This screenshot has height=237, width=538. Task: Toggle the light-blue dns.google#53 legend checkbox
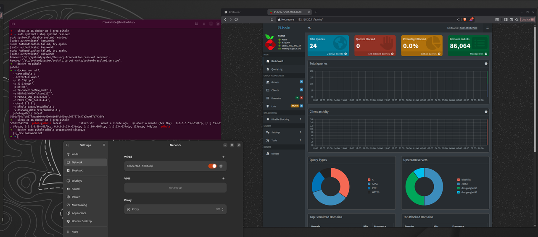[459, 192]
